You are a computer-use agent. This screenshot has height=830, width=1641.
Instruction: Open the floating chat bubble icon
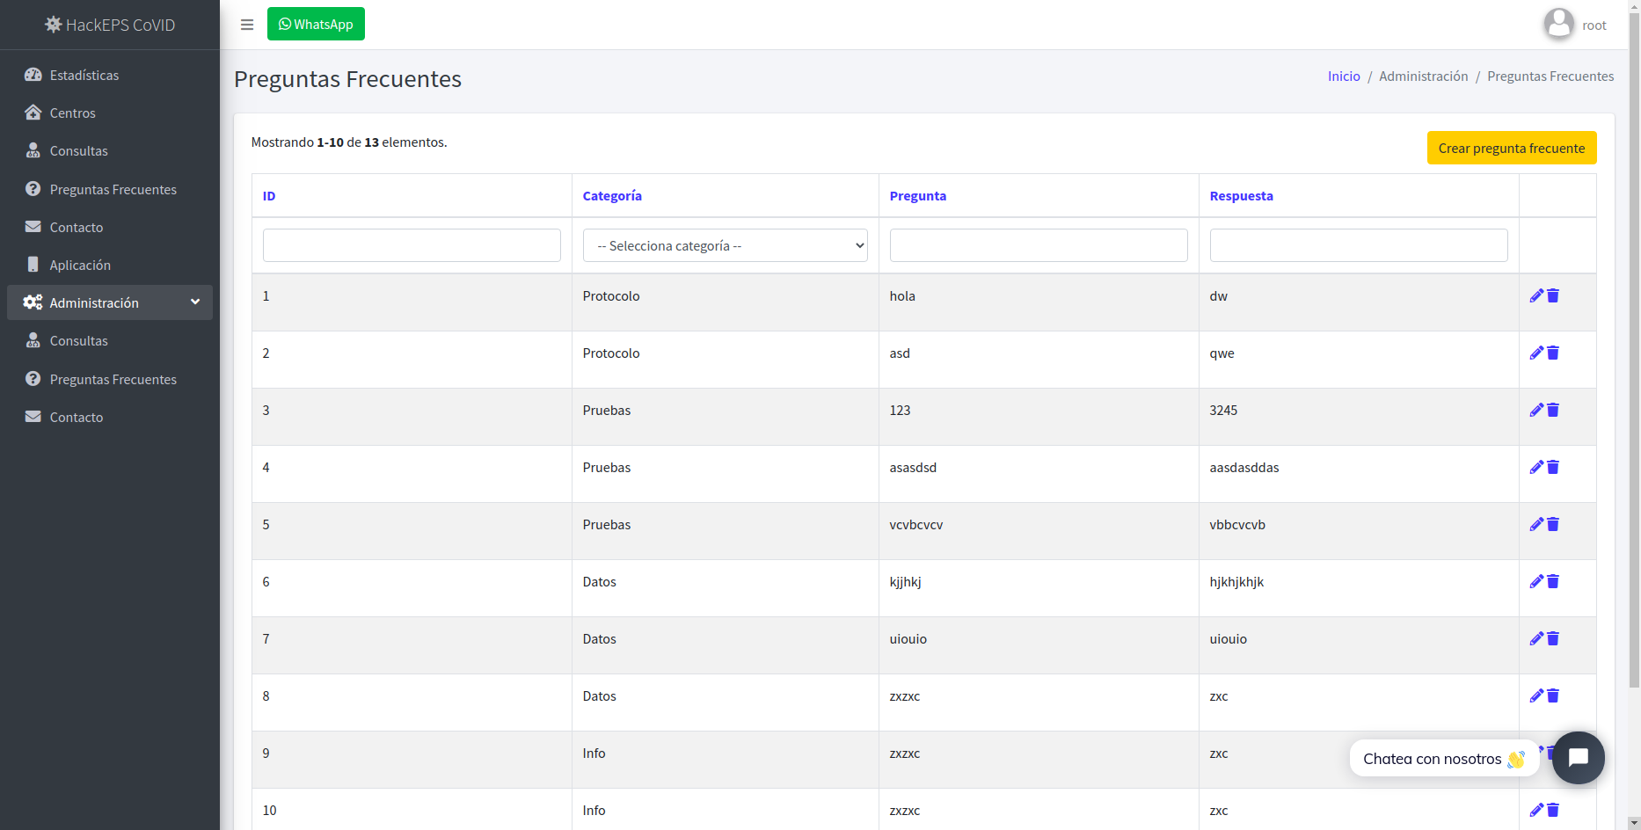tap(1578, 757)
